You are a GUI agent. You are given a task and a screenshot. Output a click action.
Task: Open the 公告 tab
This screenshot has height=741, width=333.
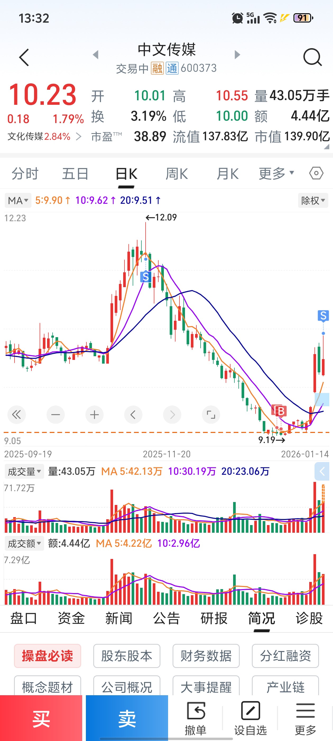point(166,618)
